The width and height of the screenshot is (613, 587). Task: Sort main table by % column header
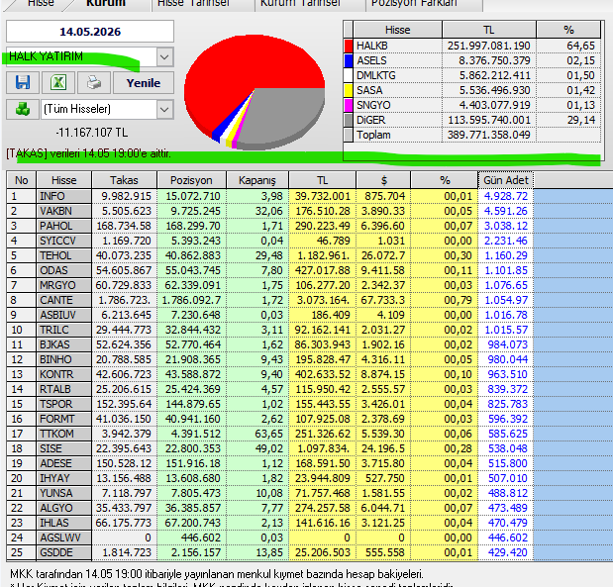[x=444, y=180]
